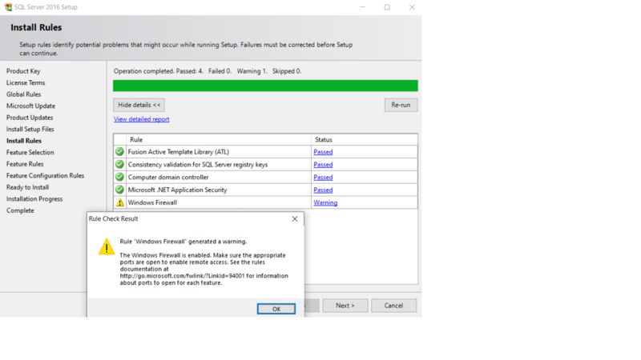Select Ready to Install step in sidebar
This screenshot has height=360, width=641.
pos(27,187)
